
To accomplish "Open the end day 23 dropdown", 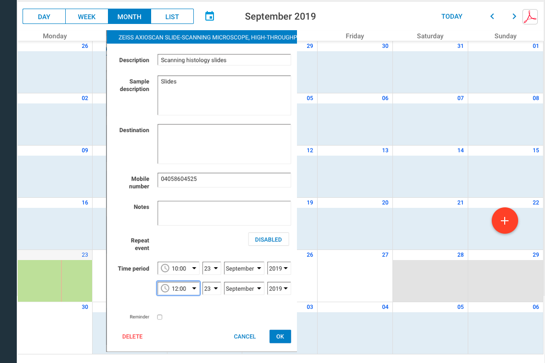I will click(x=211, y=288).
